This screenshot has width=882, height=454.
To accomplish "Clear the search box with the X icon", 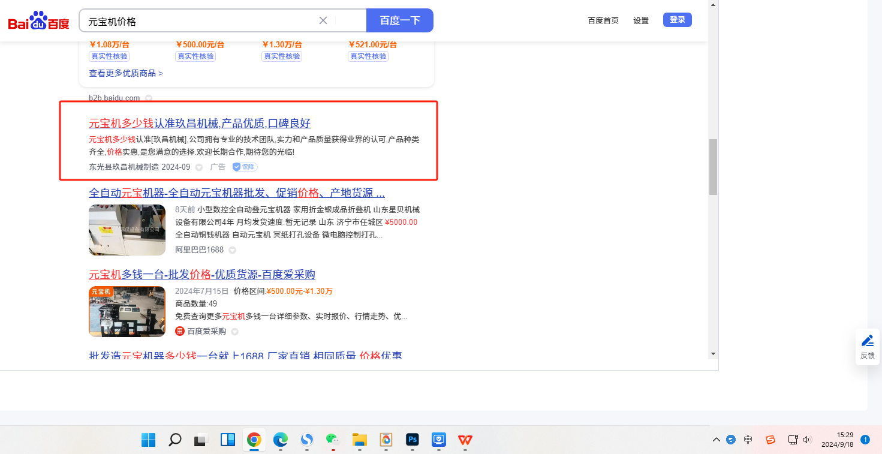I will click(x=323, y=20).
